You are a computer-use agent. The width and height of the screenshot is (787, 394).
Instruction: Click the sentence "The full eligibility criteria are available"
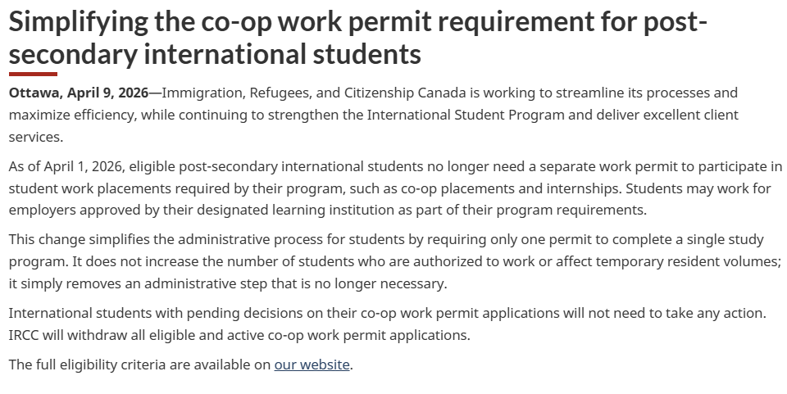click(139, 365)
